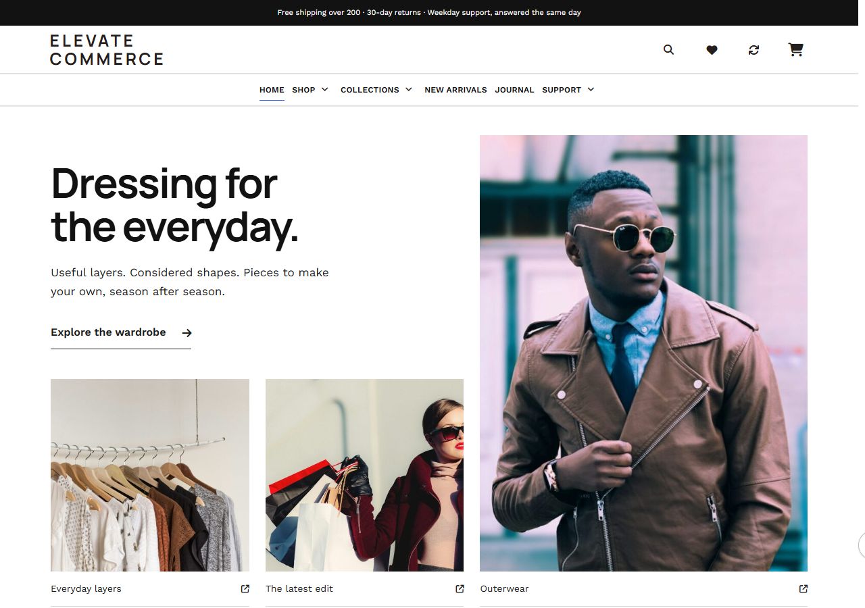The width and height of the screenshot is (865, 608).
Task: Expand the Shop dropdown chevron
Action: pos(324,89)
